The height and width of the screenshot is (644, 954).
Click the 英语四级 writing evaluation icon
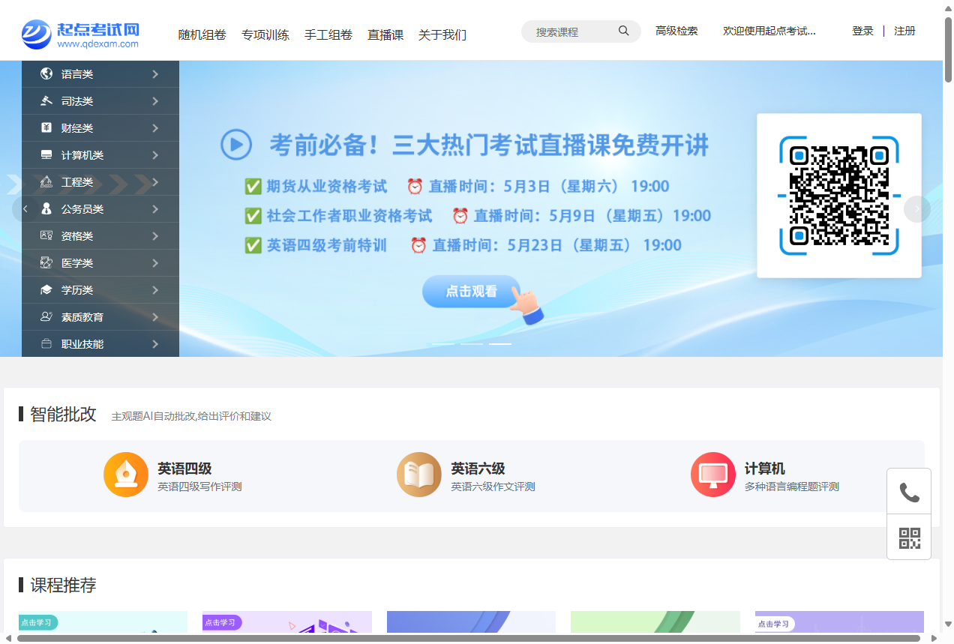click(x=125, y=474)
